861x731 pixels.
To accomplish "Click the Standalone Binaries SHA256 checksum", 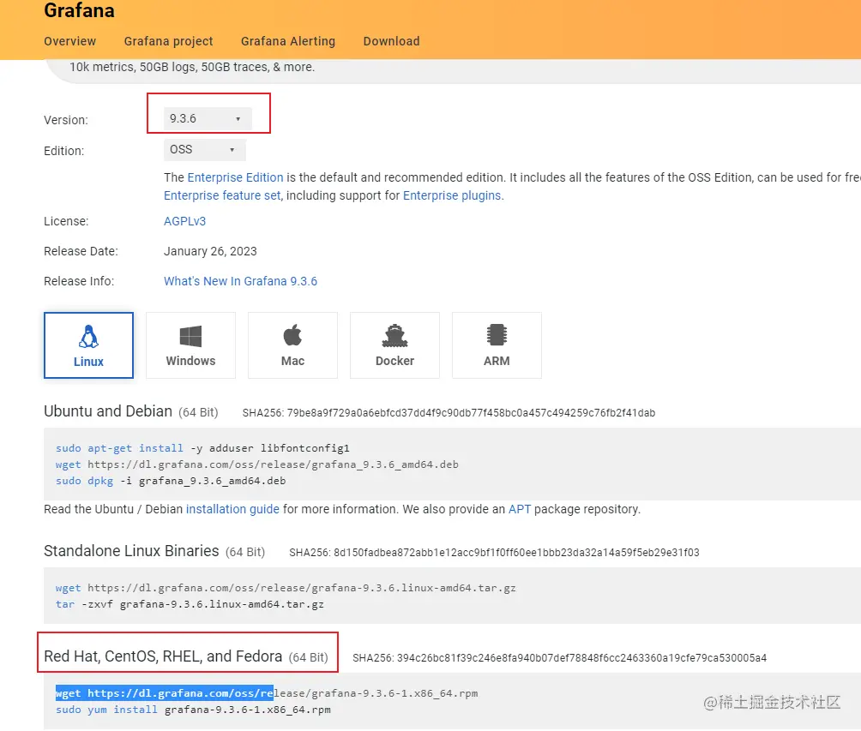I will click(x=494, y=552).
